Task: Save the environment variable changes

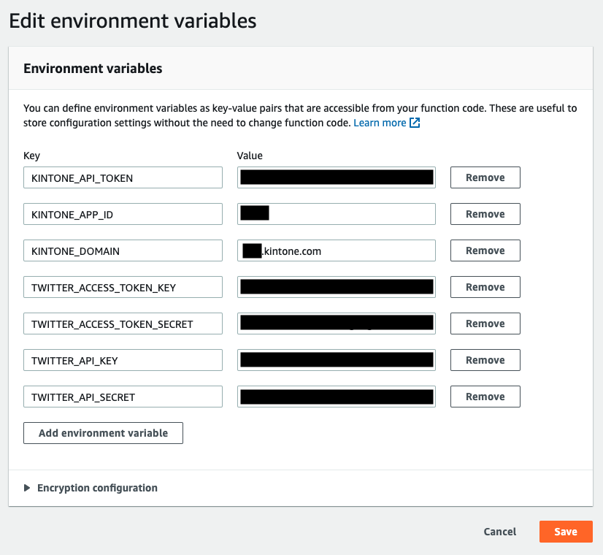Action: 566,532
